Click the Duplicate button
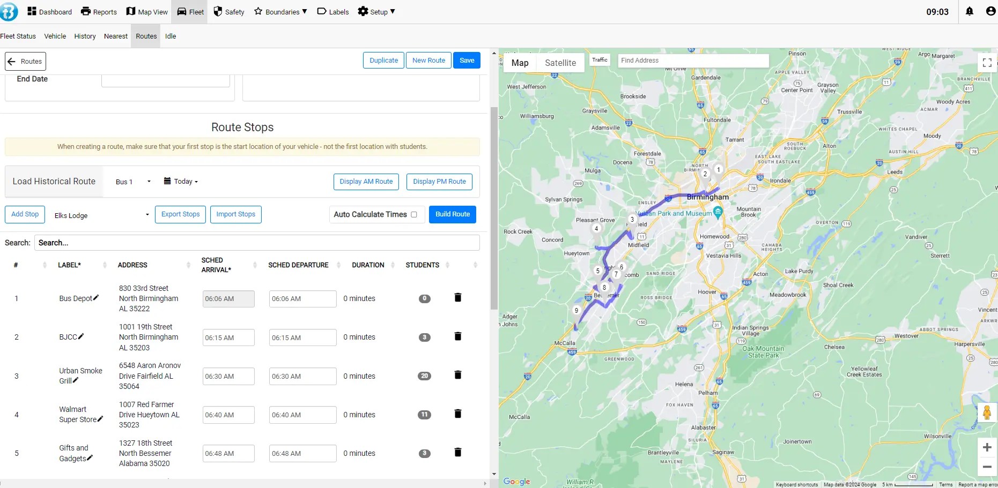The height and width of the screenshot is (488, 998). pos(383,61)
